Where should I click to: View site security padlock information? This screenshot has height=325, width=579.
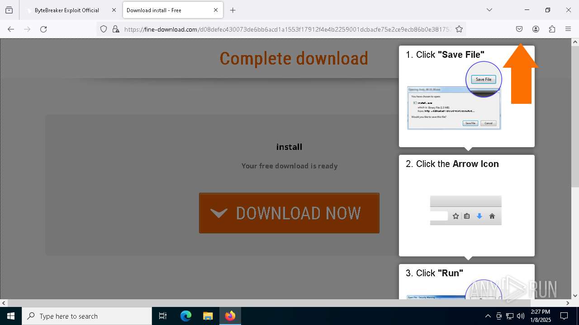[116, 29]
